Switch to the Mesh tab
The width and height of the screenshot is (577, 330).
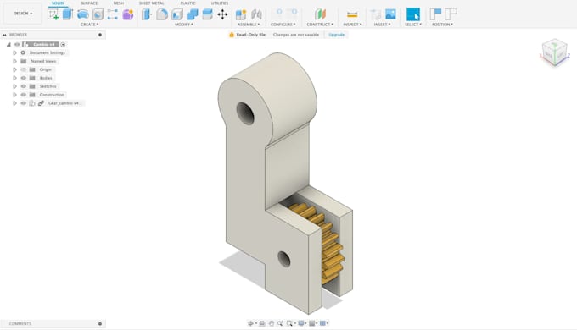click(x=119, y=3)
